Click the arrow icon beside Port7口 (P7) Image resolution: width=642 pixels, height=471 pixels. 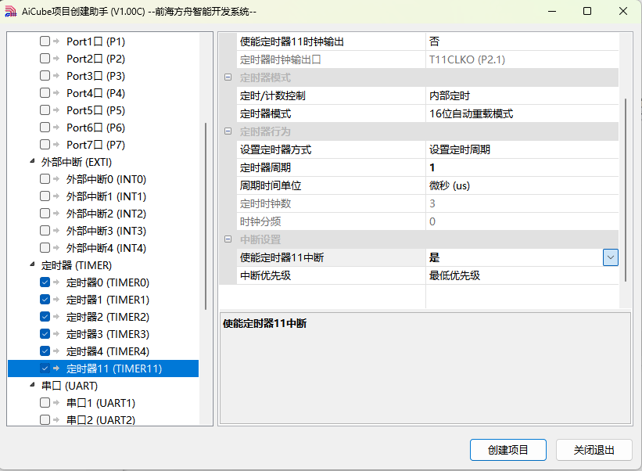pyautogui.click(x=56, y=145)
